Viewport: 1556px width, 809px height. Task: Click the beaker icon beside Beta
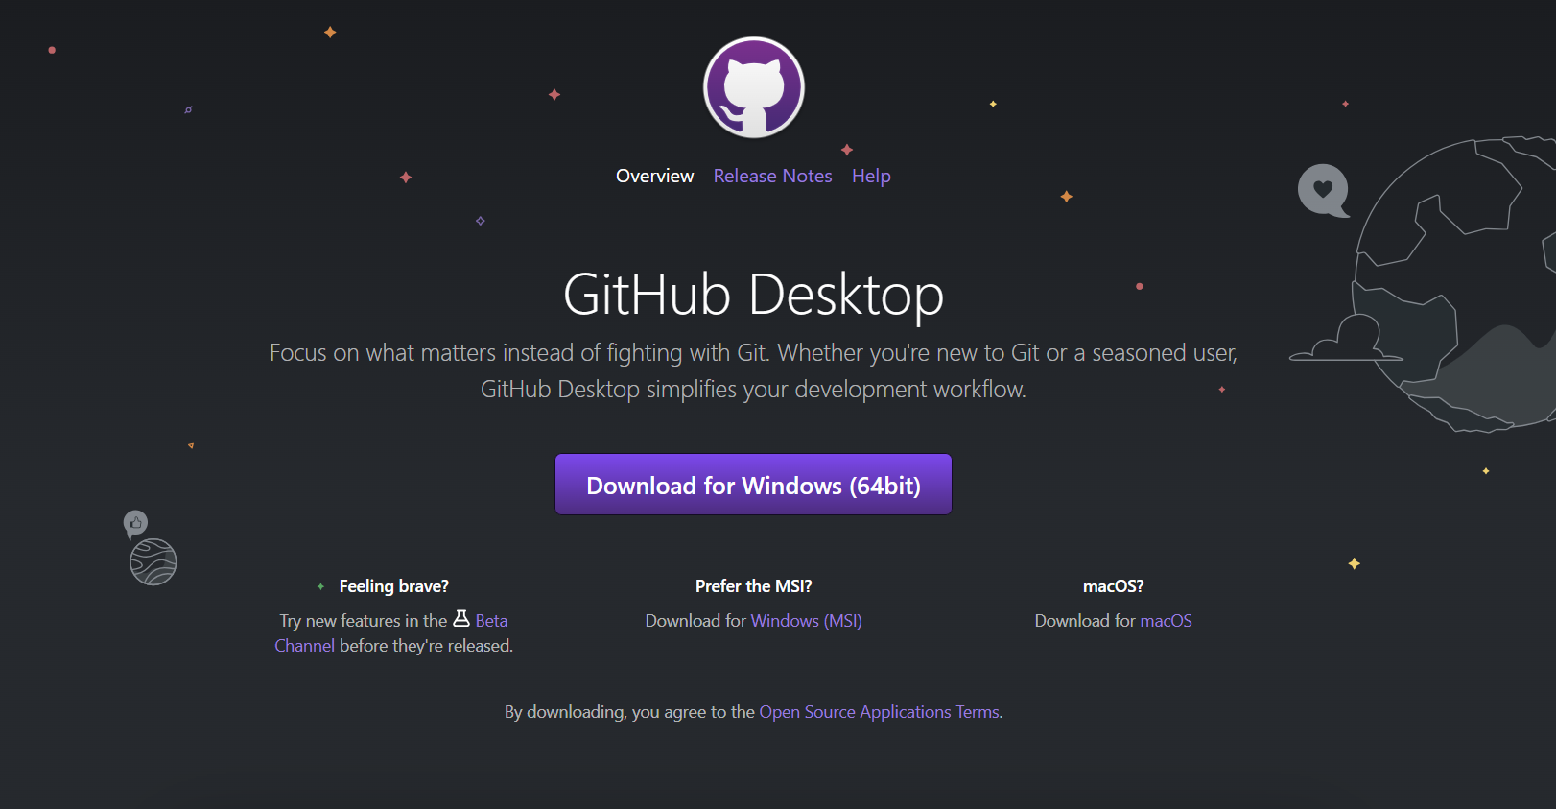[x=461, y=619]
